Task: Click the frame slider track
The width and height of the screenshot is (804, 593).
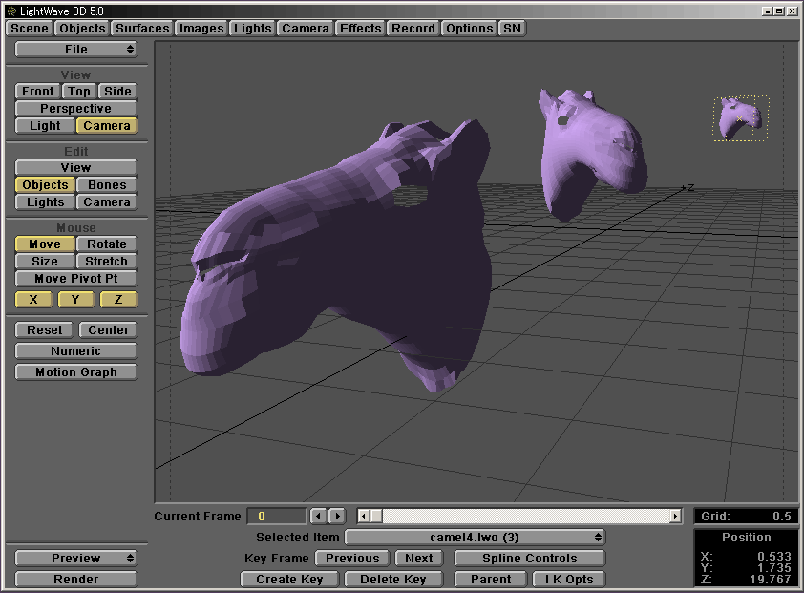Action: 525,517
